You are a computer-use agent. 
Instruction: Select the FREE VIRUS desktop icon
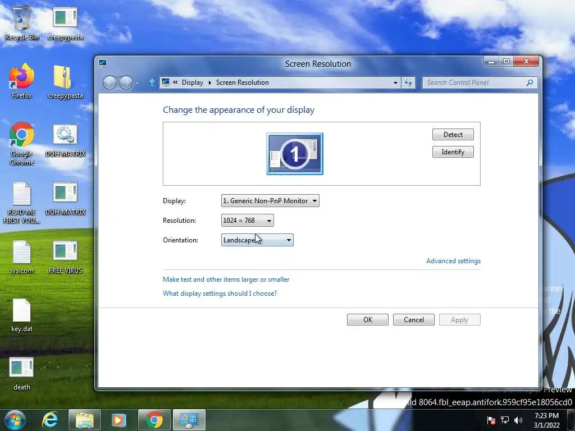coord(65,256)
